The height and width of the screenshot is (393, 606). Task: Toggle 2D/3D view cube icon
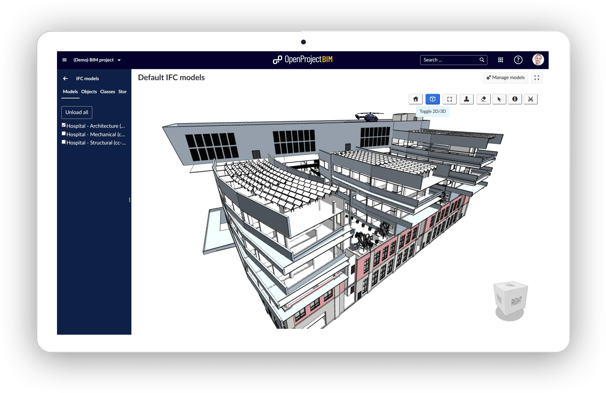click(x=433, y=99)
